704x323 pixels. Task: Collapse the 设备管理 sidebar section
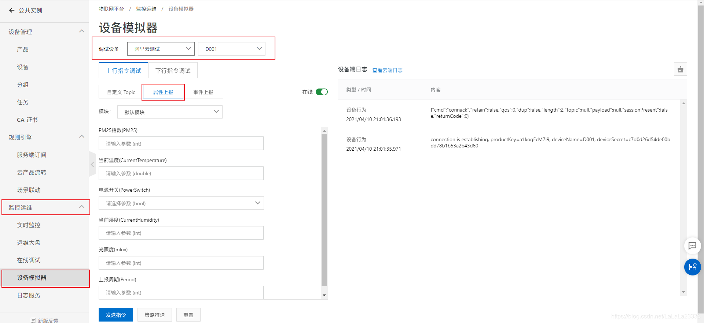pyautogui.click(x=82, y=31)
